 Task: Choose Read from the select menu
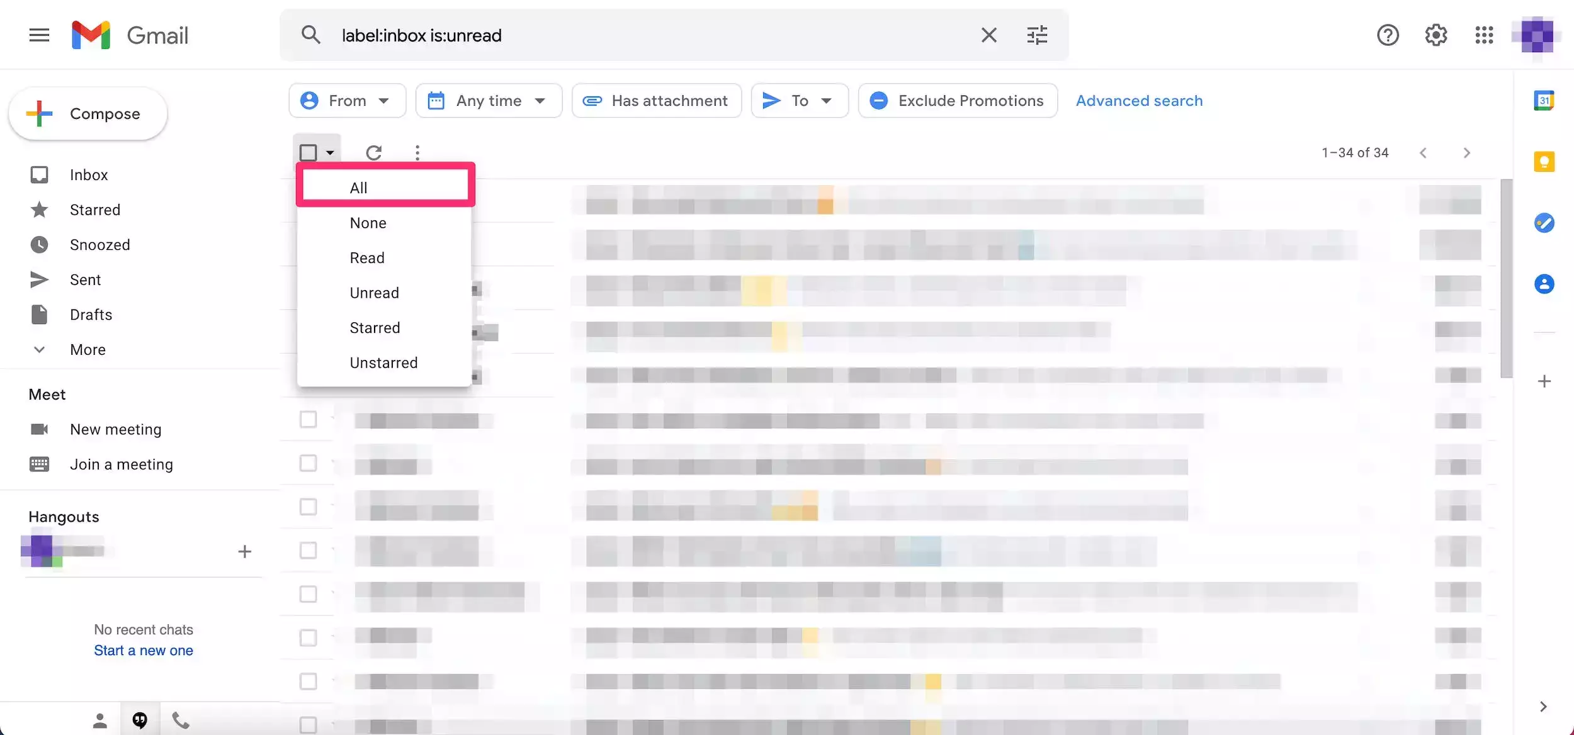coord(384,258)
